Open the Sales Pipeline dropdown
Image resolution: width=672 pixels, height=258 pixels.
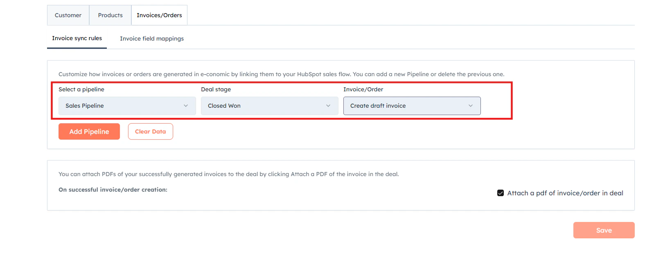[127, 106]
